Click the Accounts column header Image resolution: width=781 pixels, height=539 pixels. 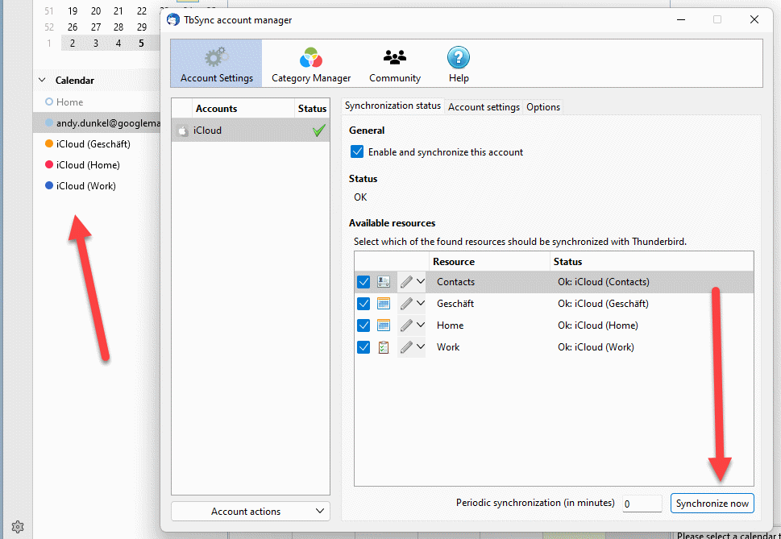(243, 109)
